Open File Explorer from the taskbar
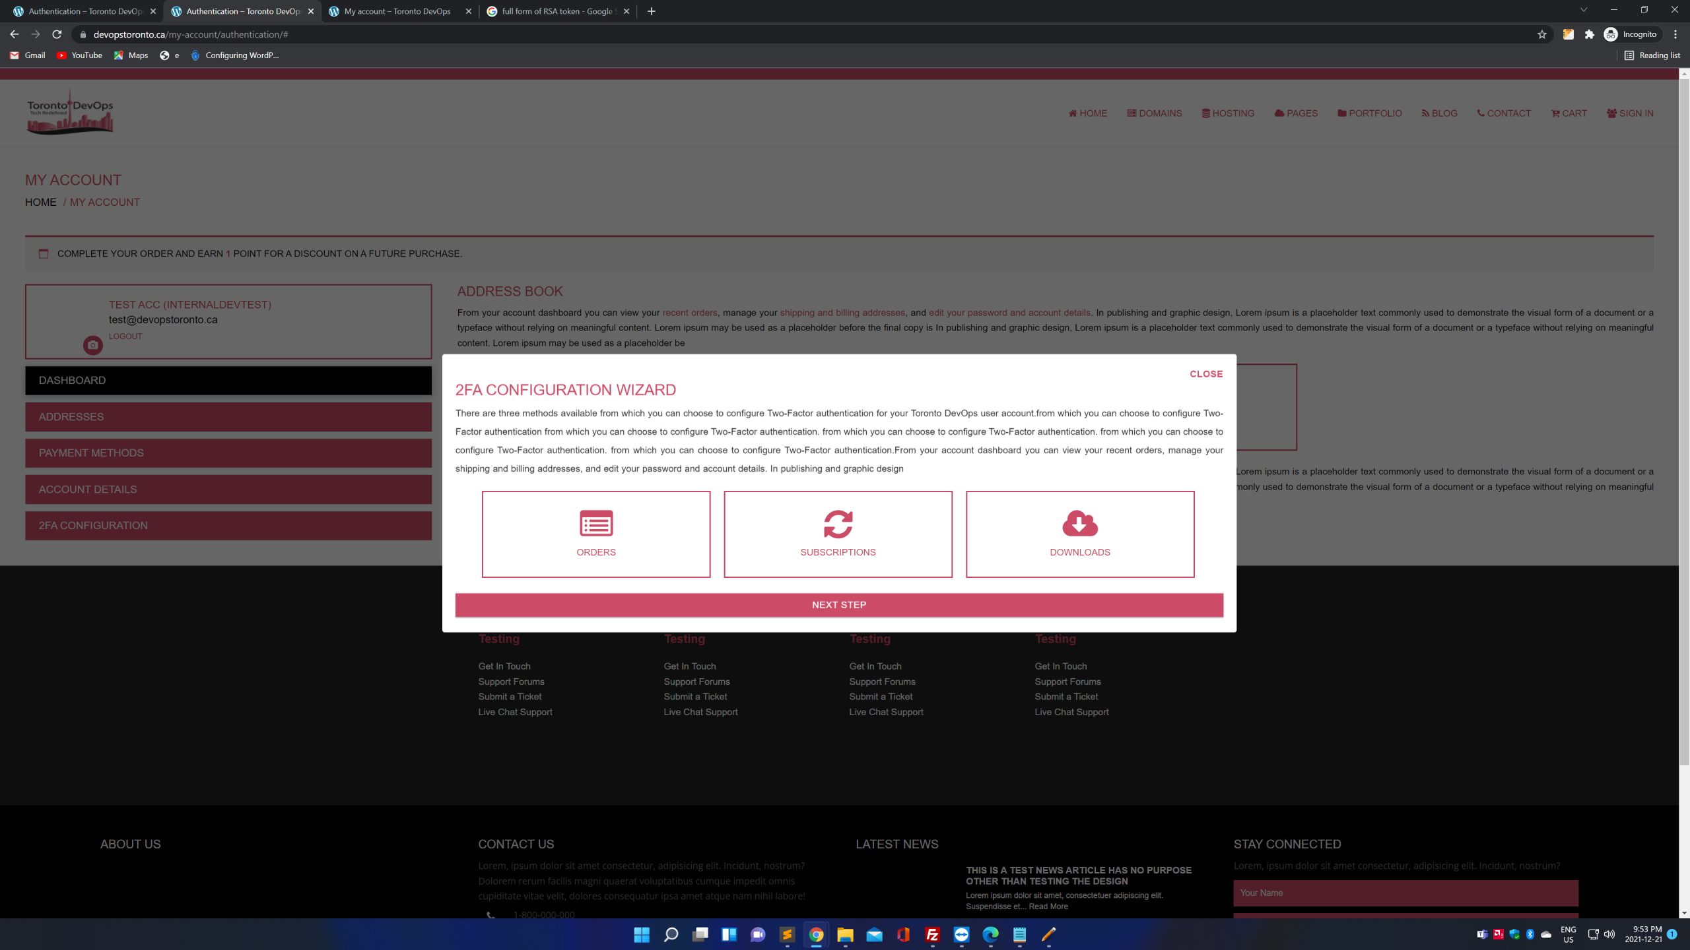 click(x=845, y=934)
